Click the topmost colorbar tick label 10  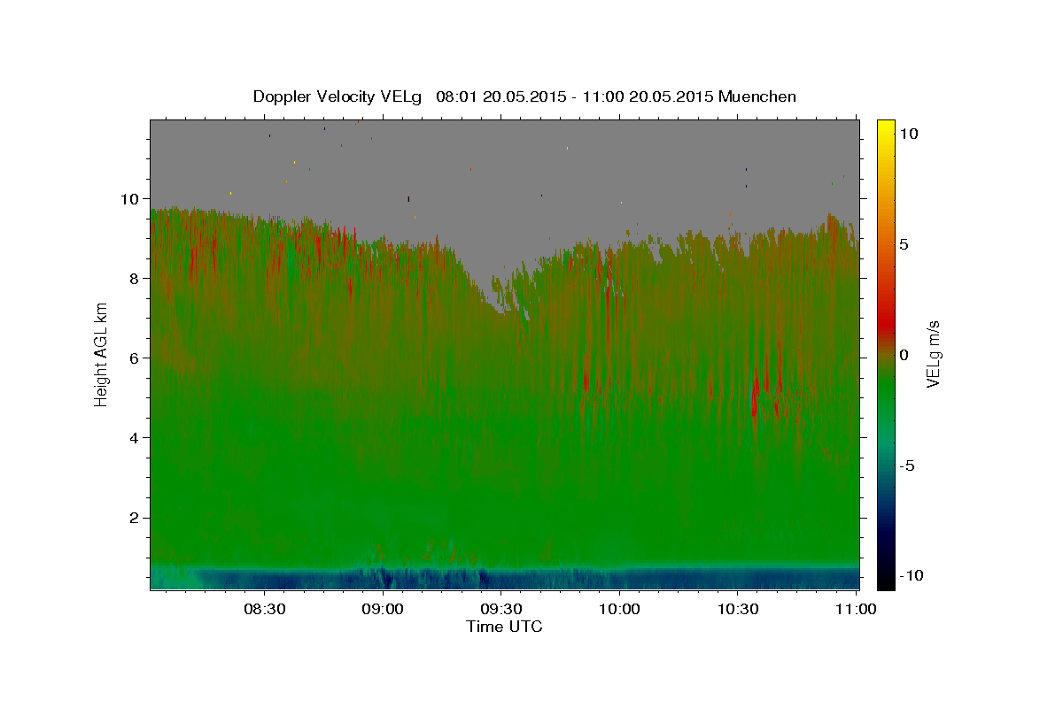[x=908, y=134]
